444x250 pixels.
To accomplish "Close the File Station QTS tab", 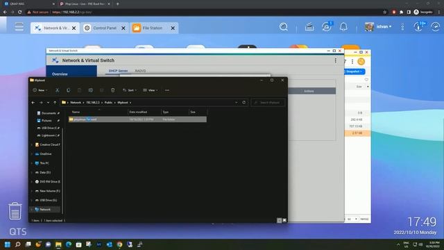I will [x=173, y=28].
